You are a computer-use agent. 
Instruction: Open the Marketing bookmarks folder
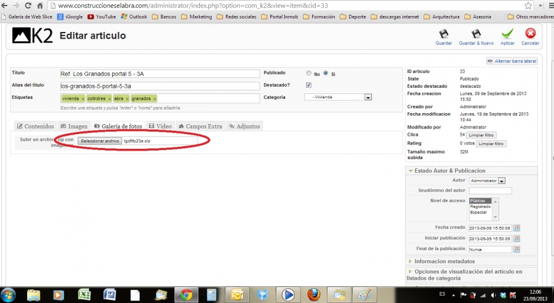click(x=196, y=17)
